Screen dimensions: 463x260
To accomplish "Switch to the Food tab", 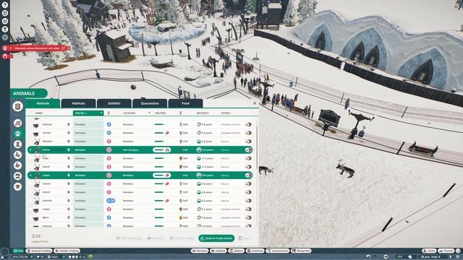I will (x=185, y=103).
